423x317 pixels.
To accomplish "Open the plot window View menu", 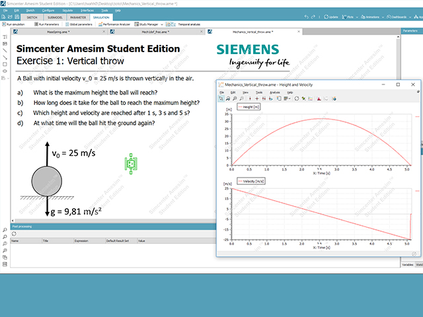I will click(x=245, y=92).
